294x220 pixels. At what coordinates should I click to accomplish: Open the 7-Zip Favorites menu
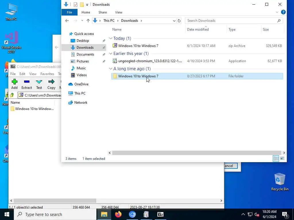pyautogui.click(x=47, y=74)
